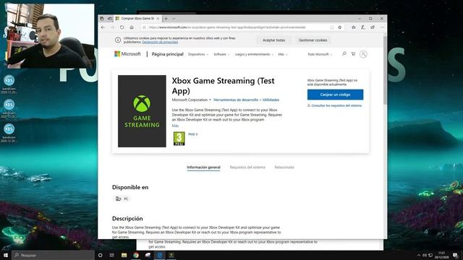Expand the Dispositivos menu
Image resolution: width=463 pixels, height=260 pixels.
198,54
